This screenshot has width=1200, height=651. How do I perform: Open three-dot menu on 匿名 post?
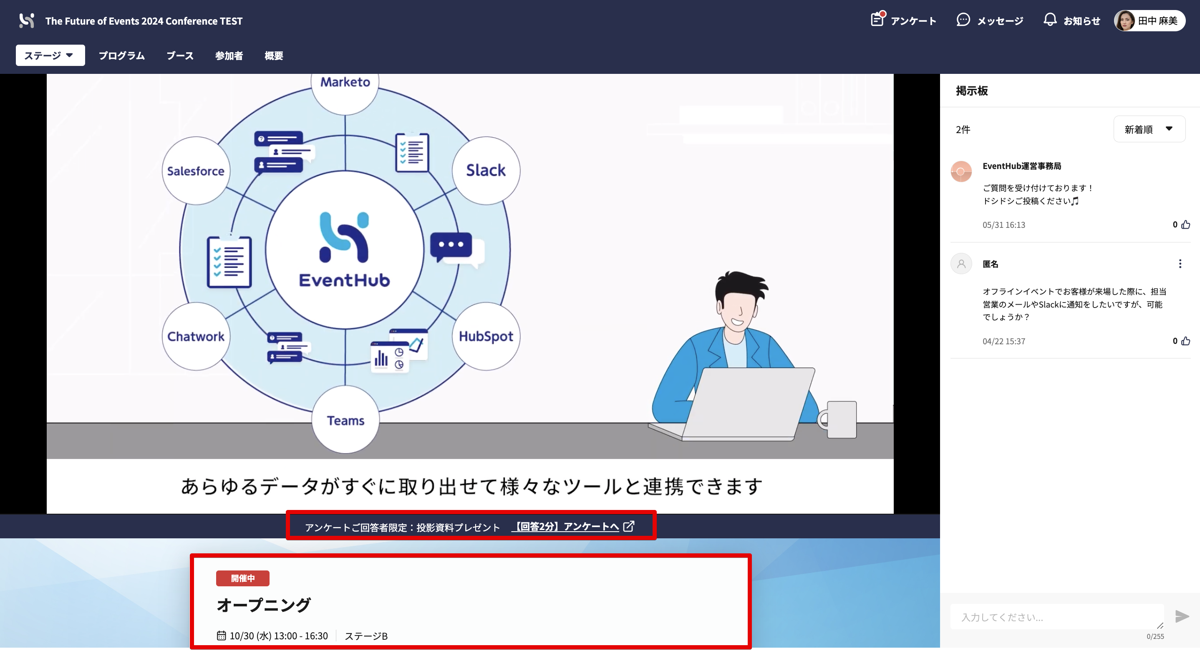(1180, 264)
